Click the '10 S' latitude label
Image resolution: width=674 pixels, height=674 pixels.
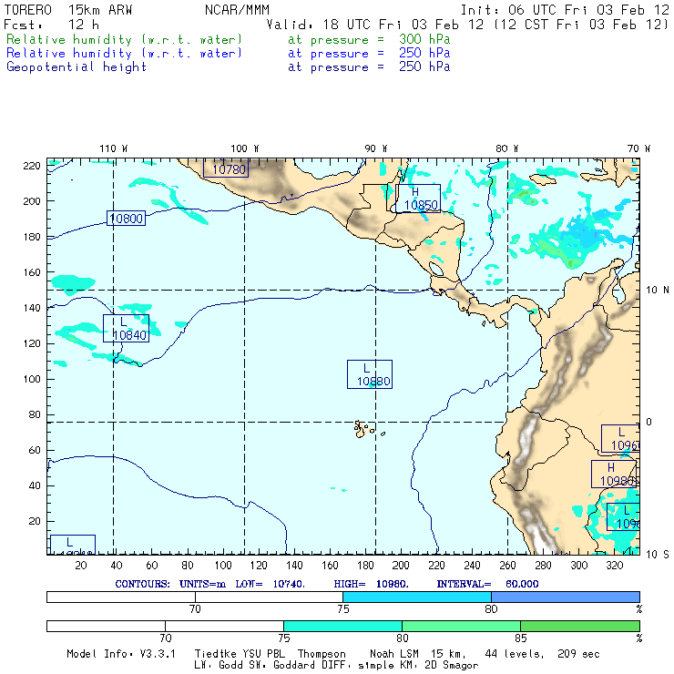(x=658, y=555)
